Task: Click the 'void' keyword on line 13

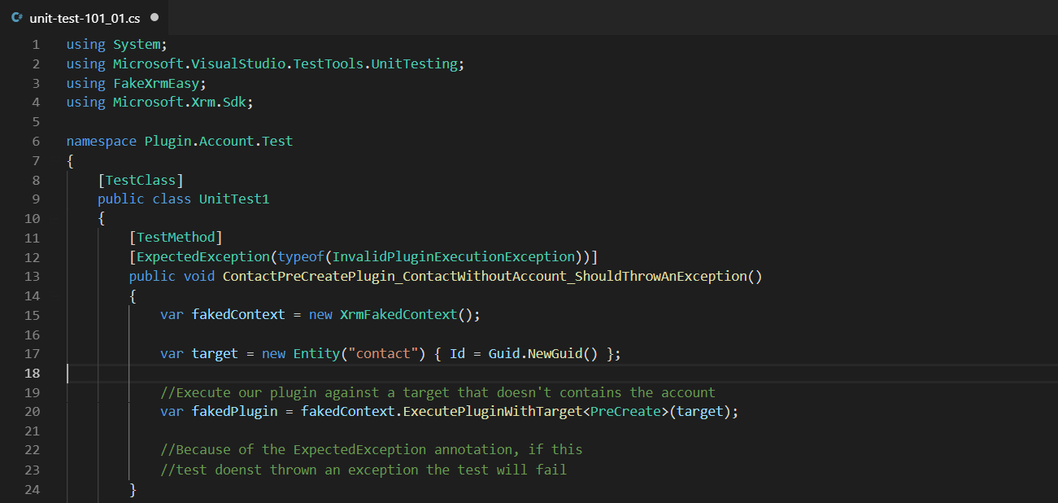Action: (199, 276)
